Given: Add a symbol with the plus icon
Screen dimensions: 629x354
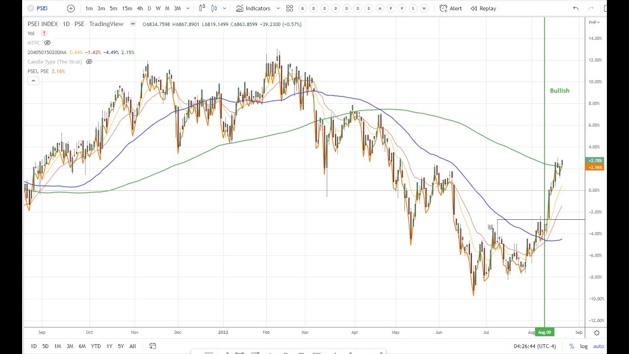Looking at the screenshot, I should point(71,8).
